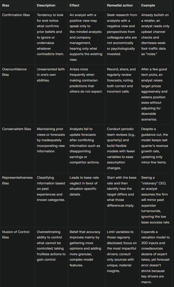Select the "Effect" column header
This screenshot has width=174, height=287.
(x=74, y=5)
